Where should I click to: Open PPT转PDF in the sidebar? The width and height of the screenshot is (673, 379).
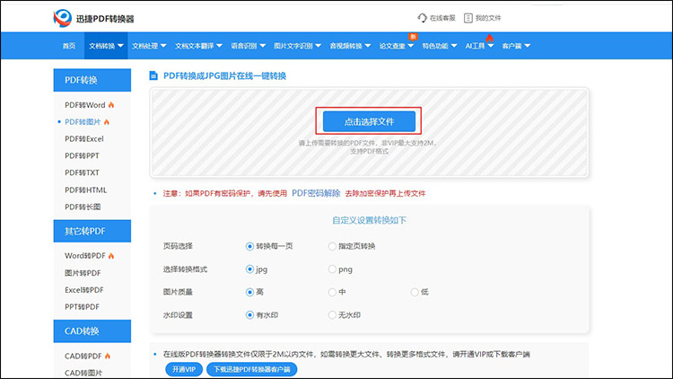82,307
